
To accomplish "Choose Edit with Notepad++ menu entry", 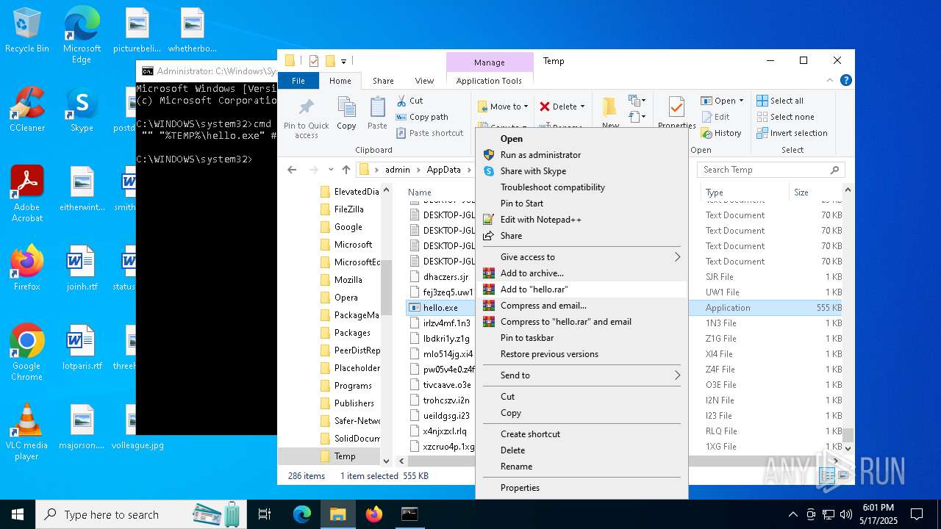I will pyautogui.click(x=581, y=220).
